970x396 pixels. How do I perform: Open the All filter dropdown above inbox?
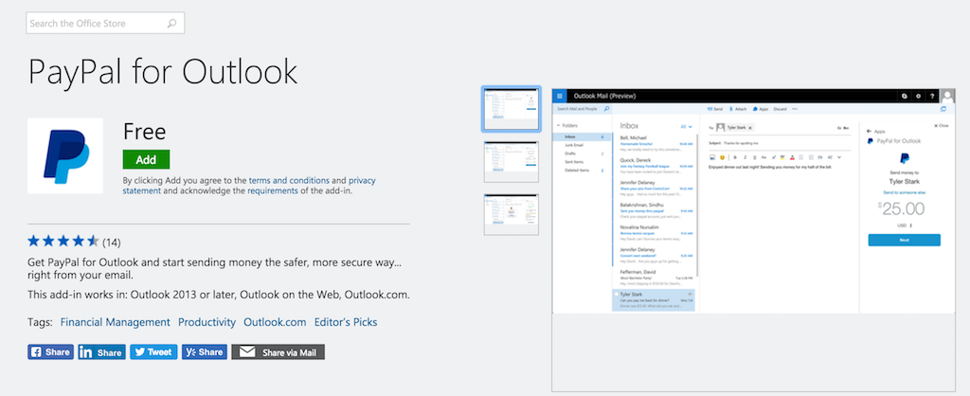click(x=687, y=126)
